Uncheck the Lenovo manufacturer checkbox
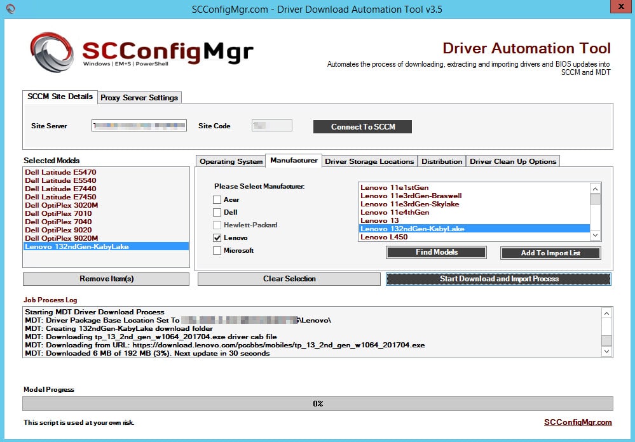635x442 pixels. (217, 238)
